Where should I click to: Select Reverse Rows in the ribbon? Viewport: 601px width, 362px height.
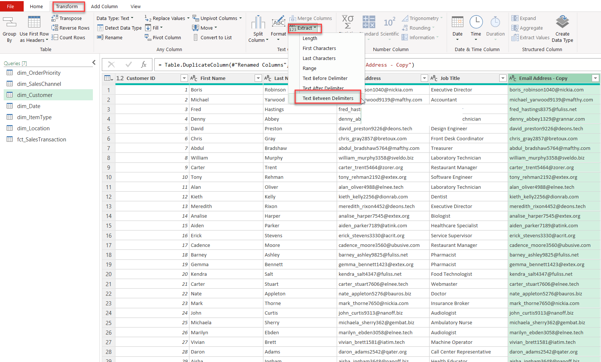(70, 28)
